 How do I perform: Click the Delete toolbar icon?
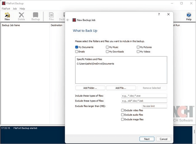[22, 16]
